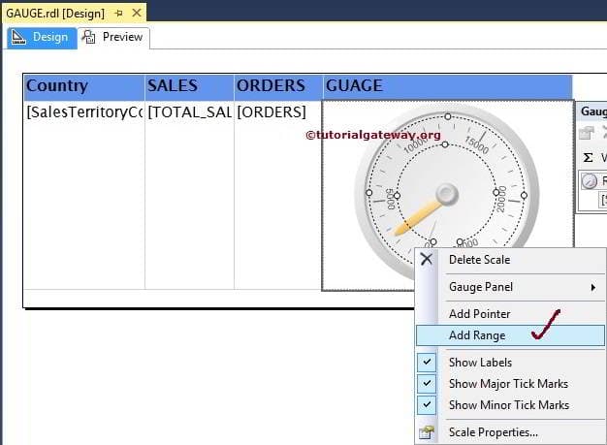The height and width of the screenshot is (445, 607).
Task: Click the 5000 scale label on gauge
Action: pyautogui.click(x=391, y=200)
